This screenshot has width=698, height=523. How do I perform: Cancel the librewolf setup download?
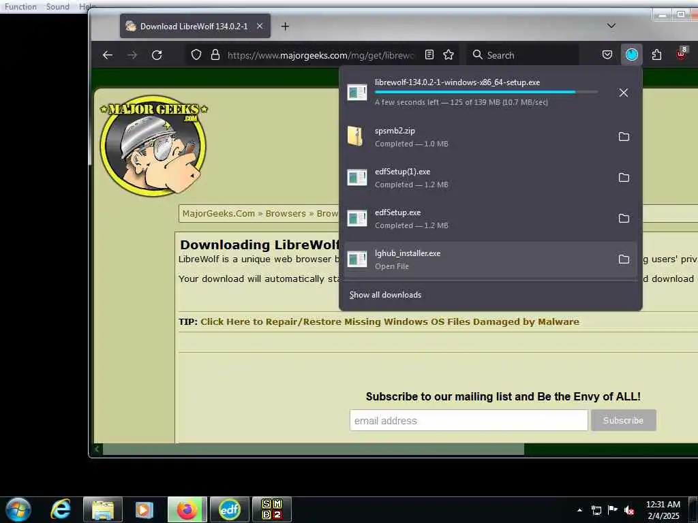pos(623,93)
